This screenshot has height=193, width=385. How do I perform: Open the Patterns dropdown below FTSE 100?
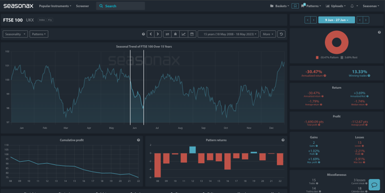(39, 34)
